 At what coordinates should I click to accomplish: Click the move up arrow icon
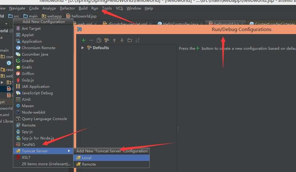click(114, 40)
